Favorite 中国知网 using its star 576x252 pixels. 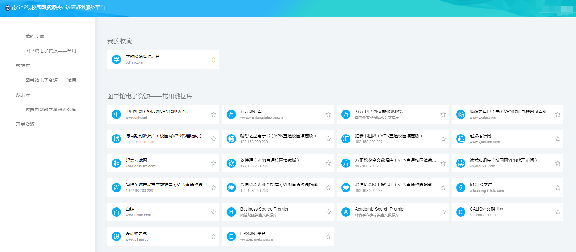[x=214, y=114]
